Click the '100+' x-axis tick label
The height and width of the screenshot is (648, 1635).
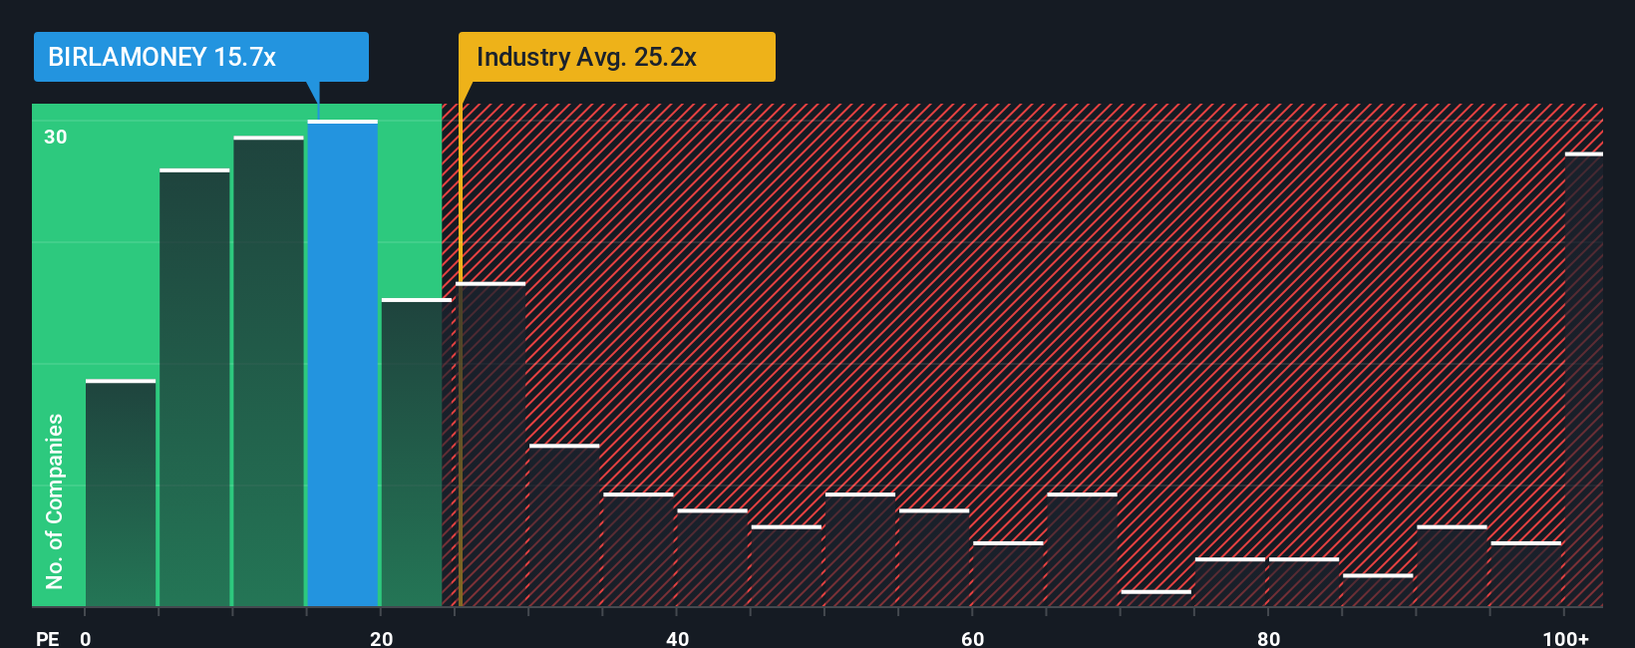(x=1565, y=638)
